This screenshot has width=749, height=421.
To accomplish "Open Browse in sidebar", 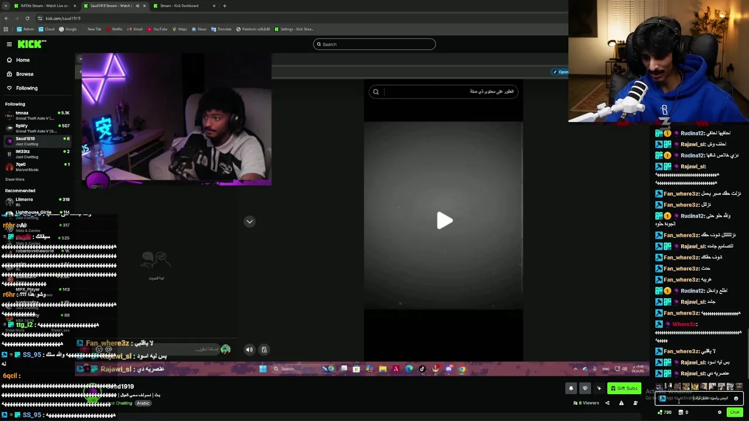I will (25, 74).
